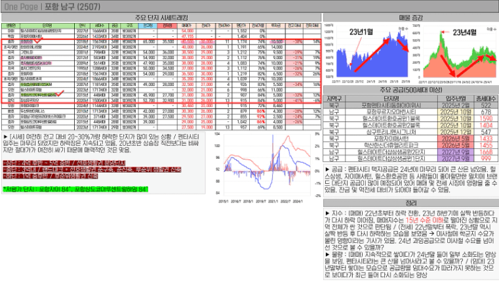Click the '포항푸르지오마린시티' row name

(x=391, y=112)
